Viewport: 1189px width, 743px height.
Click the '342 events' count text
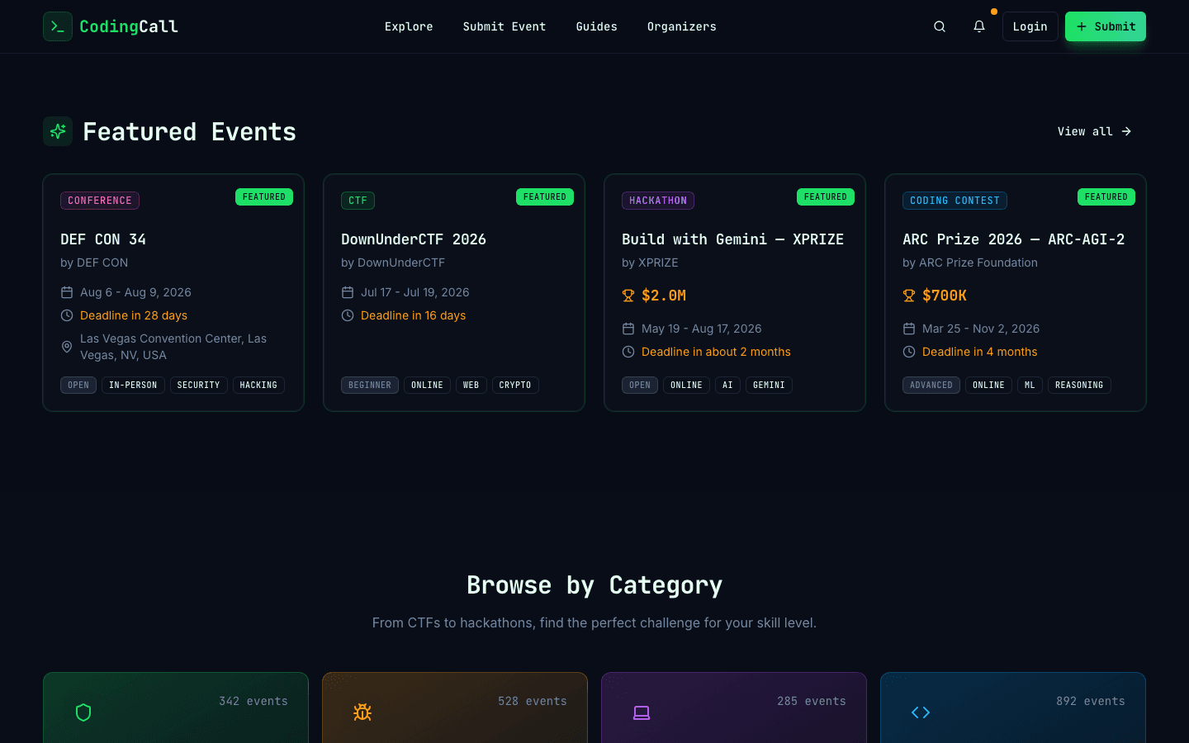[x=253, y=701]
